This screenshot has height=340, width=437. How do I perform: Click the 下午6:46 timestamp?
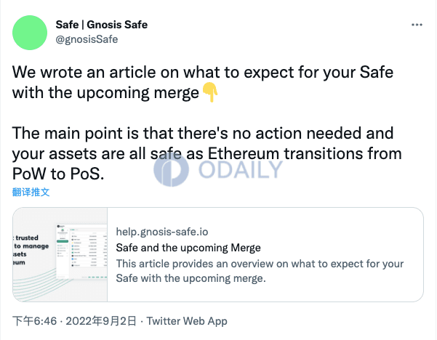coord(35,321)
